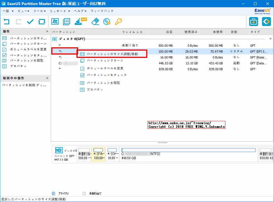Image resolution: width=274 pixels, height=202 pixels.
Task: Open the orange toolbox icon top right
Action: [x=253, y=22]
